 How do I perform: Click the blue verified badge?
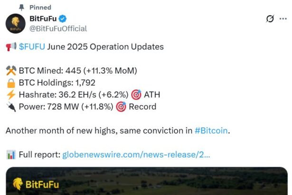[63, 19]
